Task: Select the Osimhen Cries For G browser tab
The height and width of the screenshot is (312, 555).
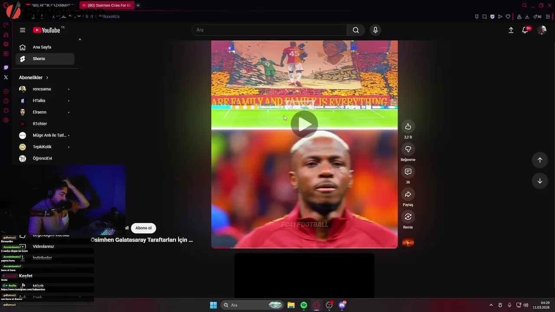Action: (x=107, y=5)
